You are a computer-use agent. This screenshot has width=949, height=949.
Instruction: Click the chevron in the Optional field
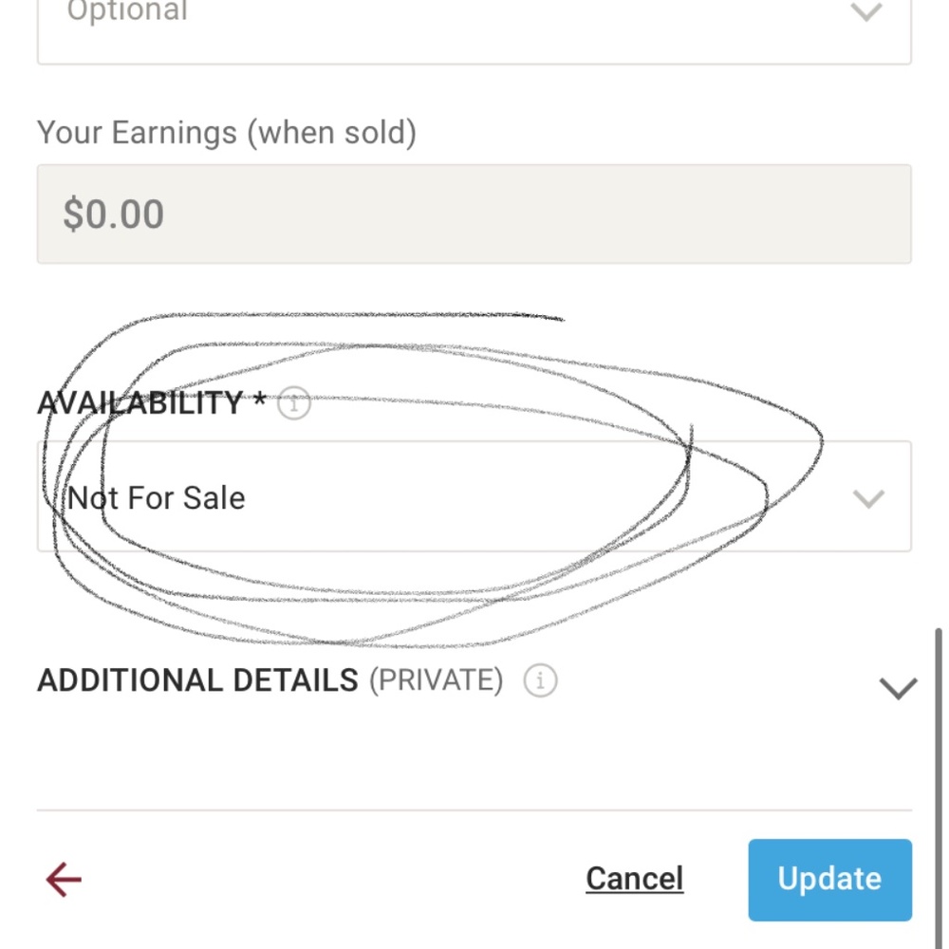(x=867, y=13)
